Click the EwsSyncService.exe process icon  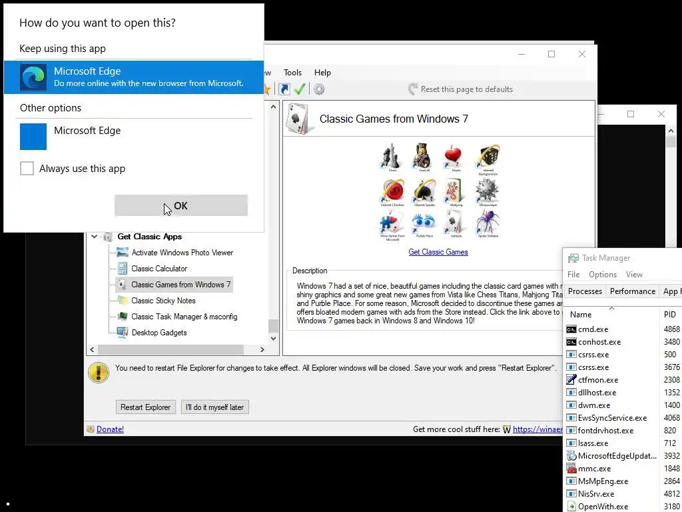(x=571, y=418)
